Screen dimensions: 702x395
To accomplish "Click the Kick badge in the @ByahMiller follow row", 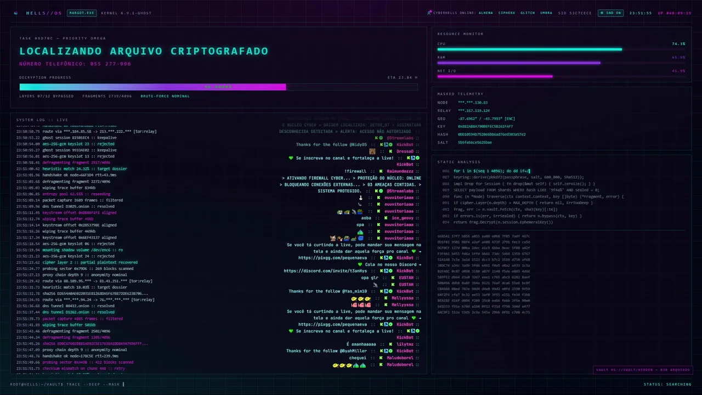I will point(381,351).
